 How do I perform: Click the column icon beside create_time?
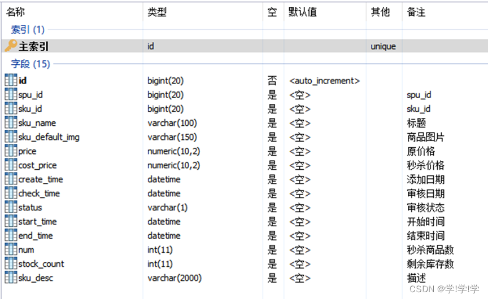coord(11,179)
